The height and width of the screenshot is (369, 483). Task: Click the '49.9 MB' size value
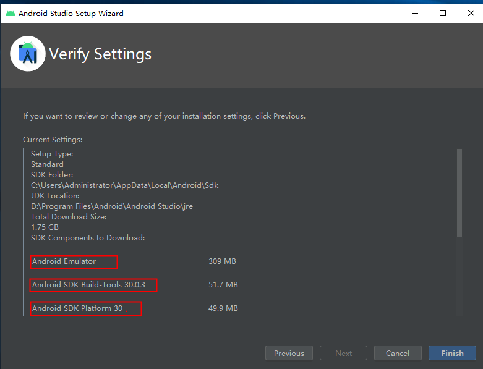(223, 308)
